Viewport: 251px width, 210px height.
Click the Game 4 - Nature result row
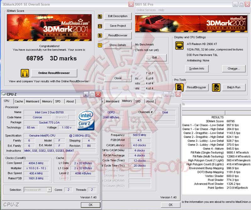pos(221,149)
